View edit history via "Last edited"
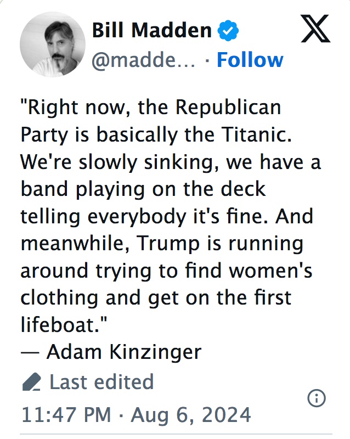350x439 pixels. 101,382
